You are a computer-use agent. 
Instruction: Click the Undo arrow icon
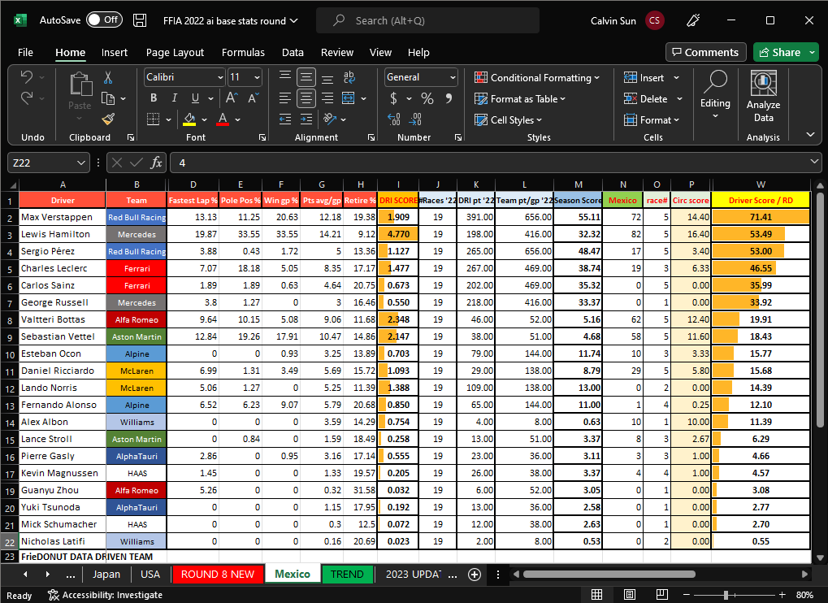click(26, 77)
